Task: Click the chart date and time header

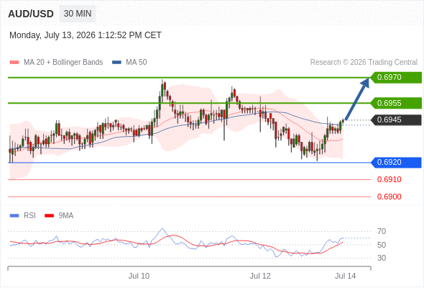Action: tap(86, 35)
